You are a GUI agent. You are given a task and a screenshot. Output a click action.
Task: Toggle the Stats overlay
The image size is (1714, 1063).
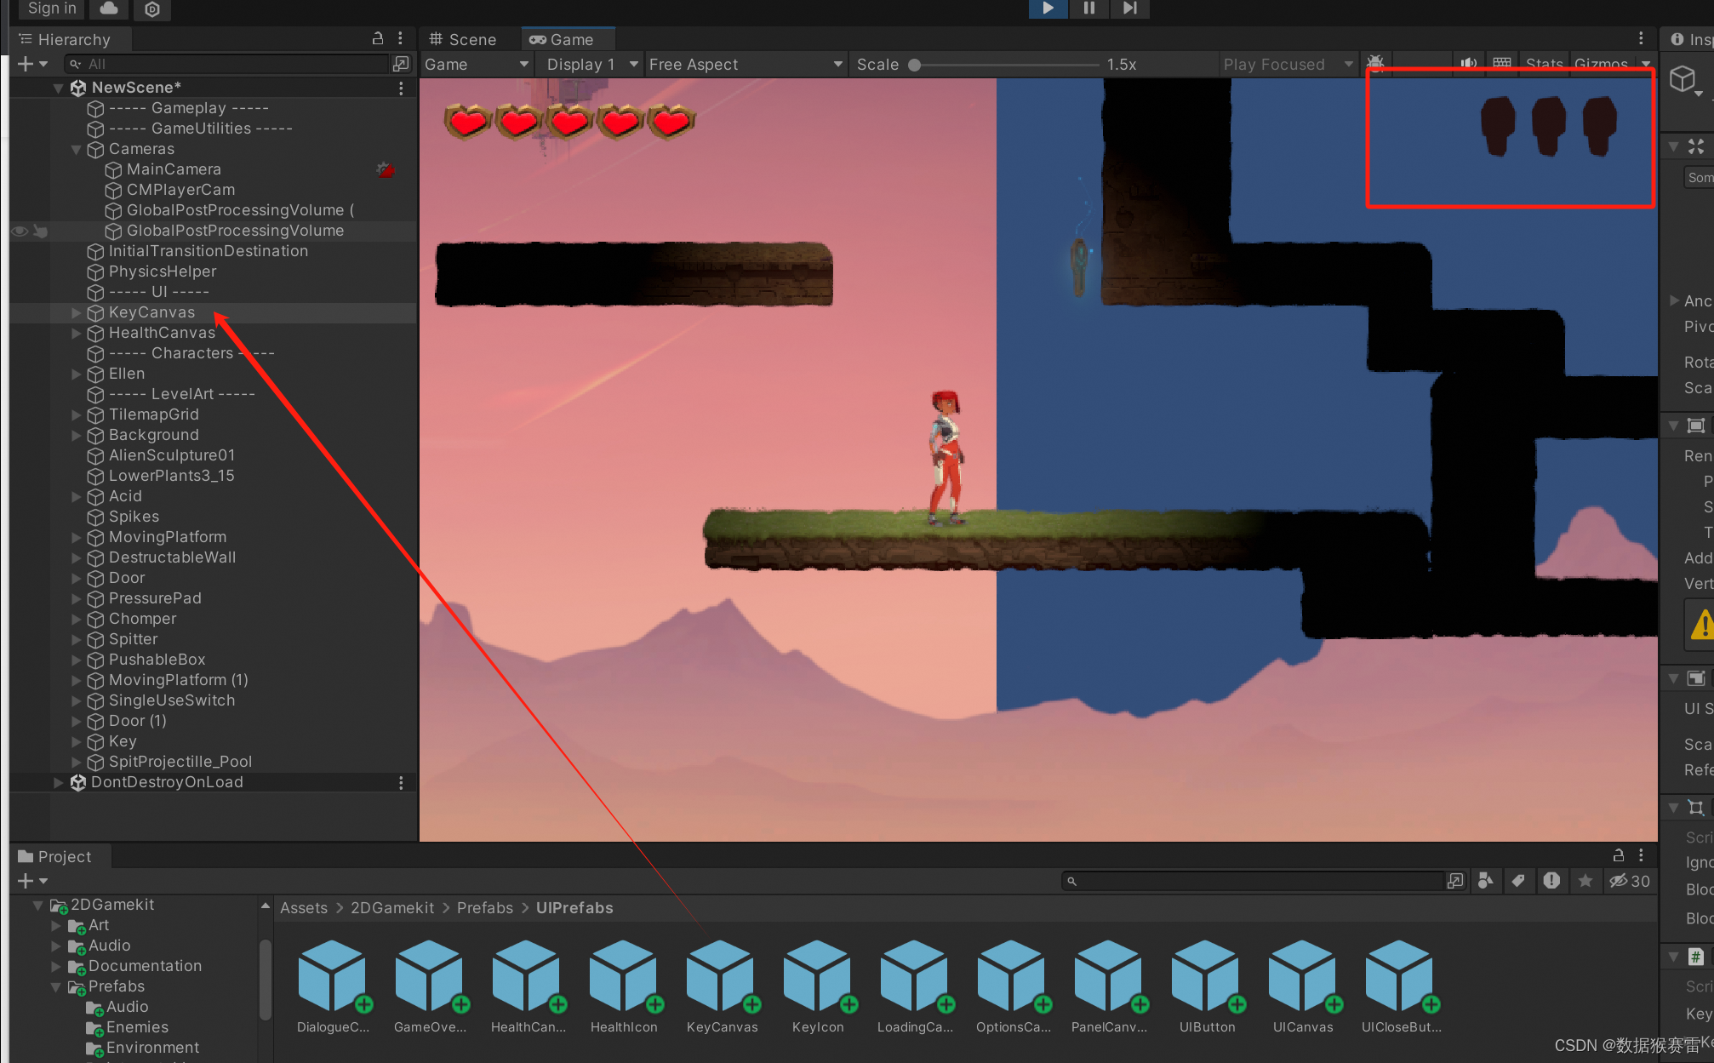coord(1544,64)
